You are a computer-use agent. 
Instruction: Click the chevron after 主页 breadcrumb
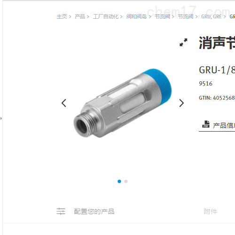pyautogui.click(x=70, y=16)
